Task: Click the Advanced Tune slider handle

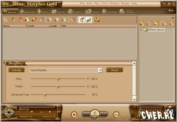Action: coord(45,95)
